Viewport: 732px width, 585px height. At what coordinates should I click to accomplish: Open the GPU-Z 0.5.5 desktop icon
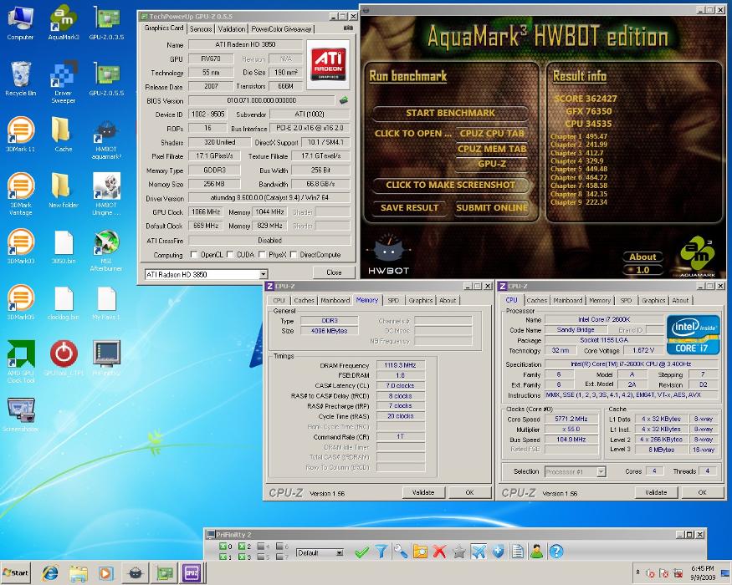106,78
